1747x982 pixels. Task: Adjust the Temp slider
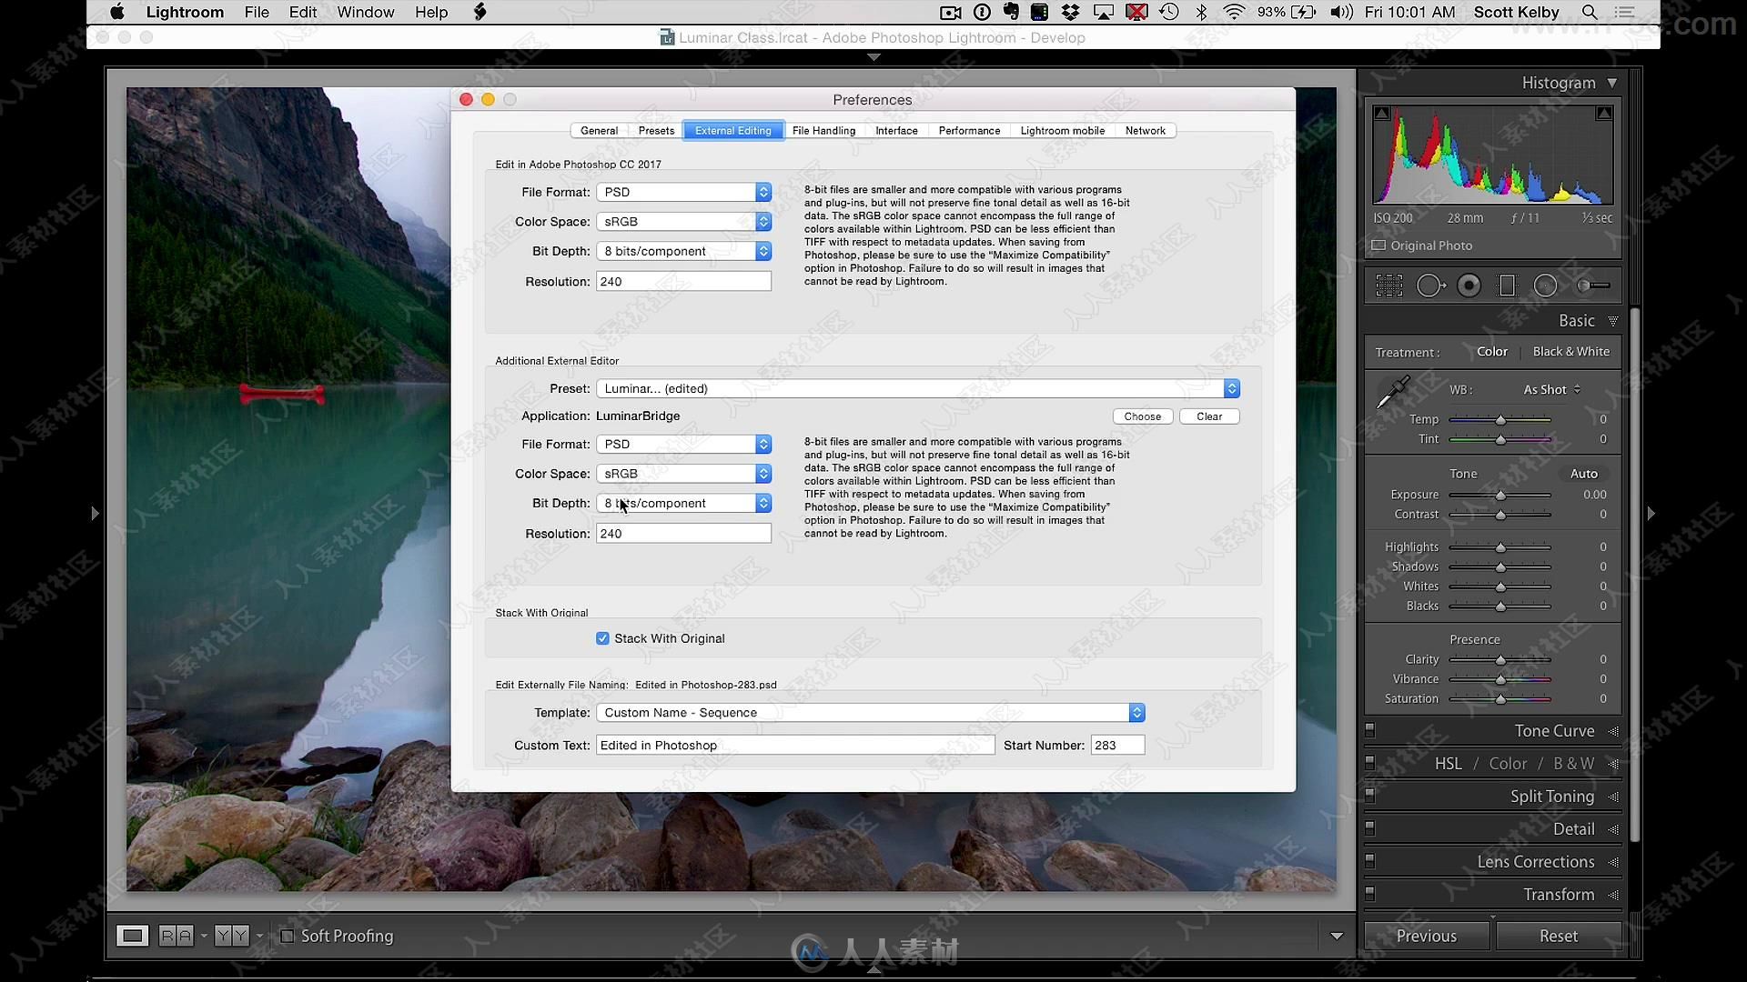pos(1500,419)
